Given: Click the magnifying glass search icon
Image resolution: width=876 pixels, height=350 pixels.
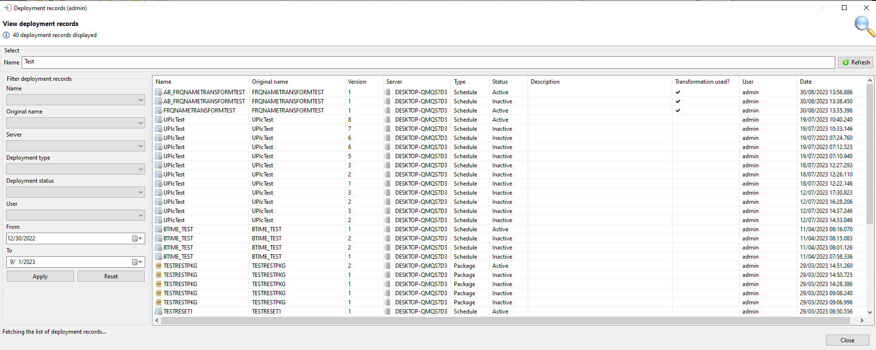Looking at the screenshot, I should pyautogui.click(x=864, y=26).
